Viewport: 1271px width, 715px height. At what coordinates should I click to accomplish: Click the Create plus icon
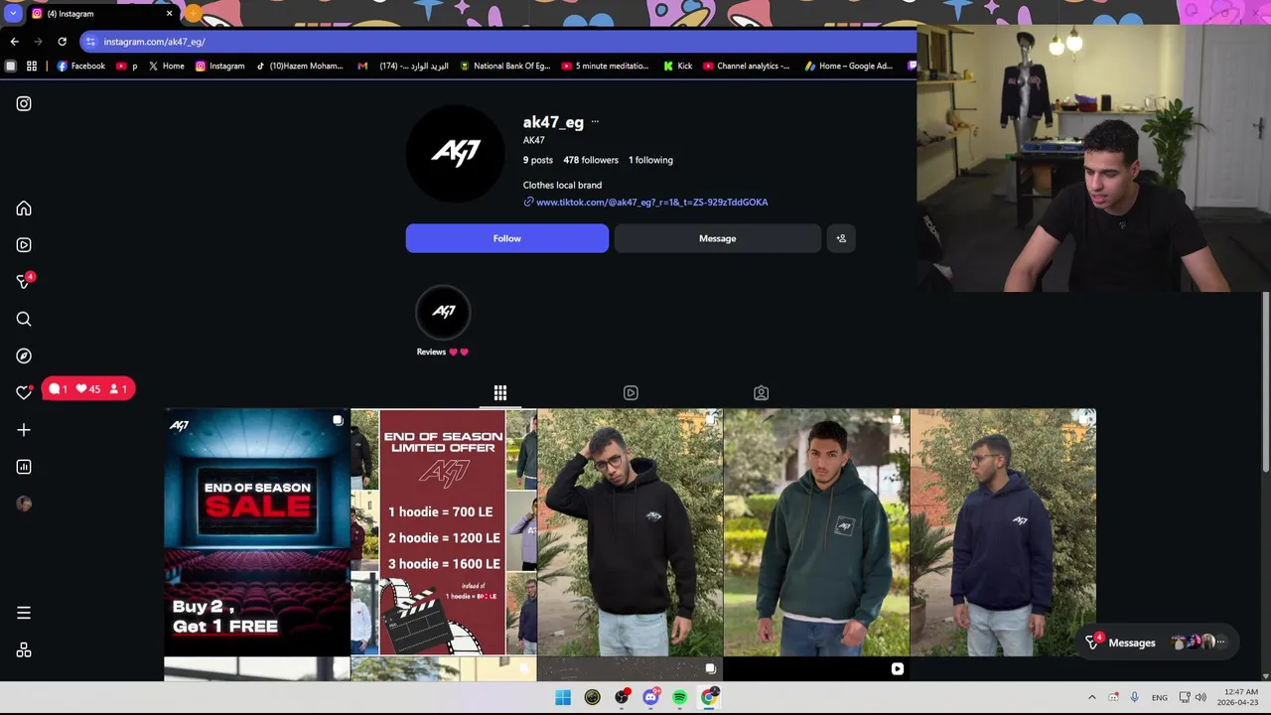24,430
